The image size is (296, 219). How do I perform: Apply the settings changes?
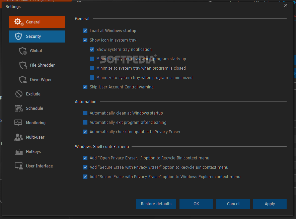270,204
